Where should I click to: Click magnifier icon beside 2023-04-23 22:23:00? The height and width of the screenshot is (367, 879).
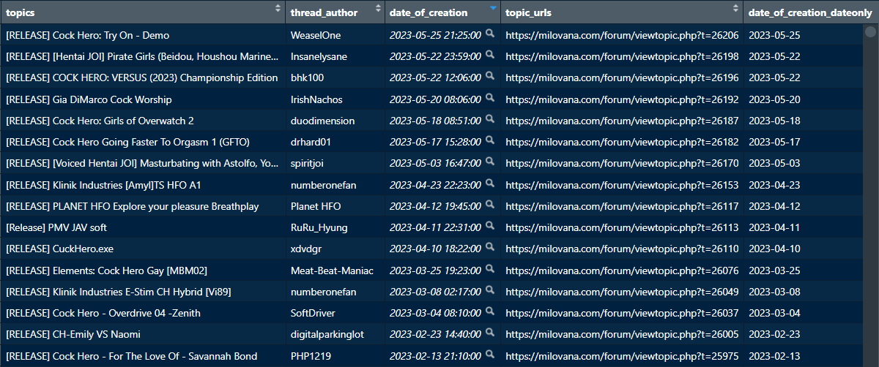click(489, 184)
